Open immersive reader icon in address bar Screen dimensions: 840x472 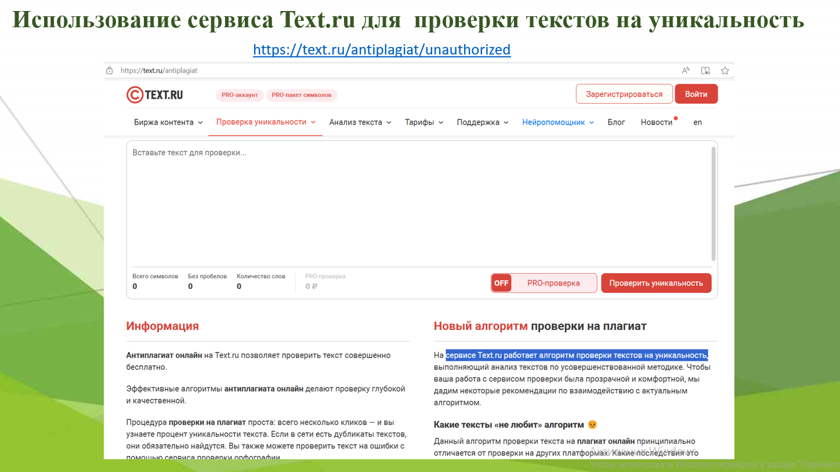tap(705, 71)
